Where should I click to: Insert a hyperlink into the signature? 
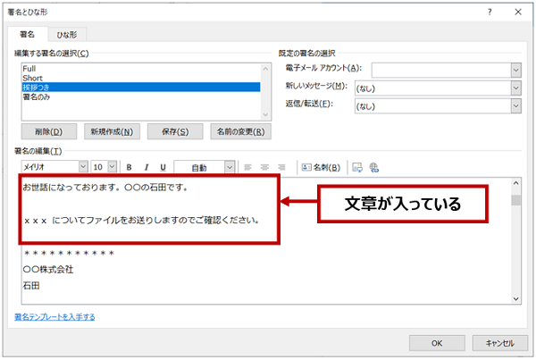374,167
